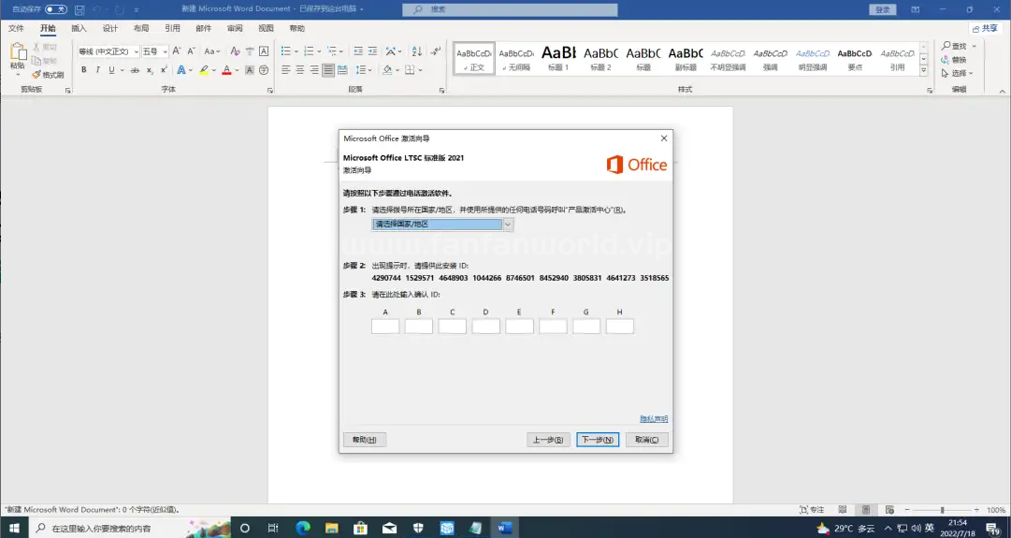The image size is (1011, 538).
Task: Open the Insert ribbon tab
Action: [x=79, y=29]
